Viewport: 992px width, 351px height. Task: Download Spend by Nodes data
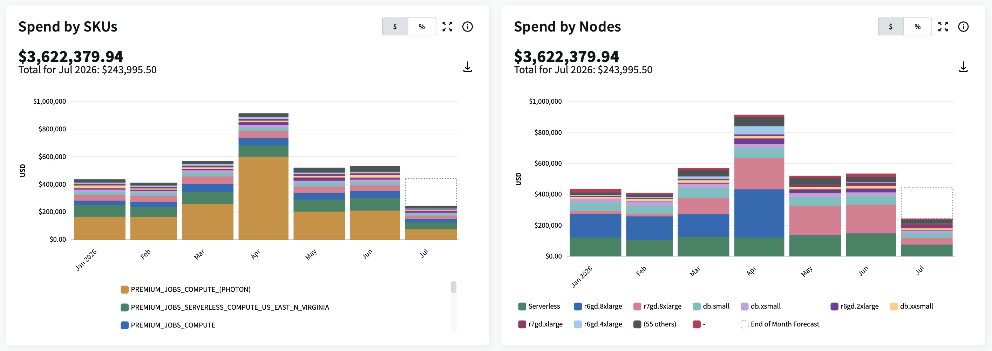(x=963, y=67)
